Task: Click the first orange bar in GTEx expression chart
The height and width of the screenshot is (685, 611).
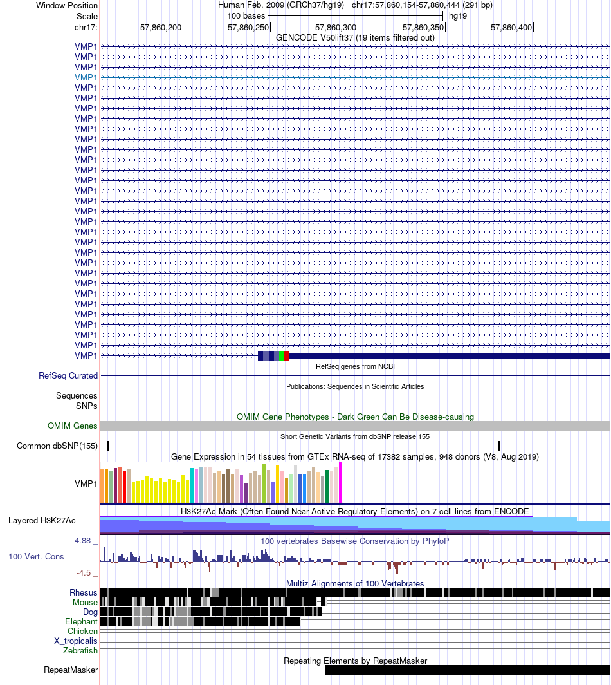Action: (102, 486)
